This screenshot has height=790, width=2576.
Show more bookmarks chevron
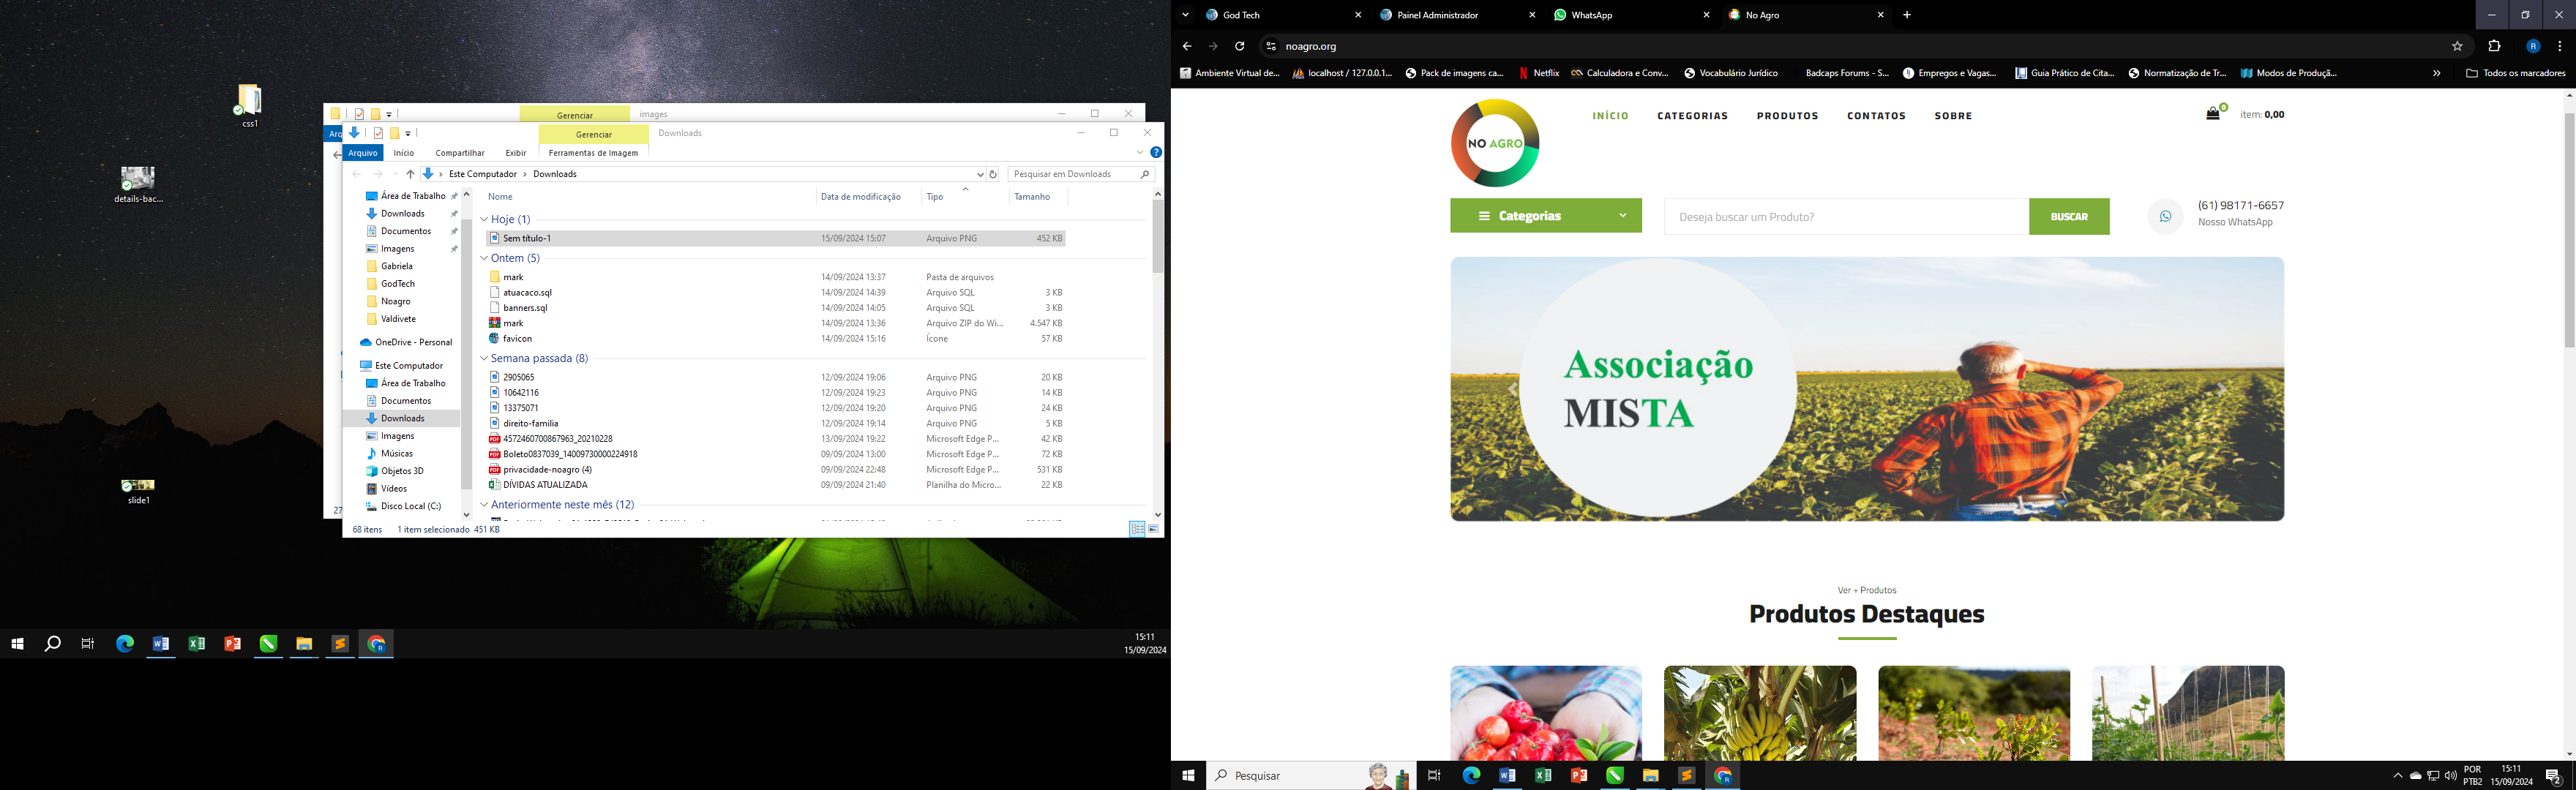2436,73
